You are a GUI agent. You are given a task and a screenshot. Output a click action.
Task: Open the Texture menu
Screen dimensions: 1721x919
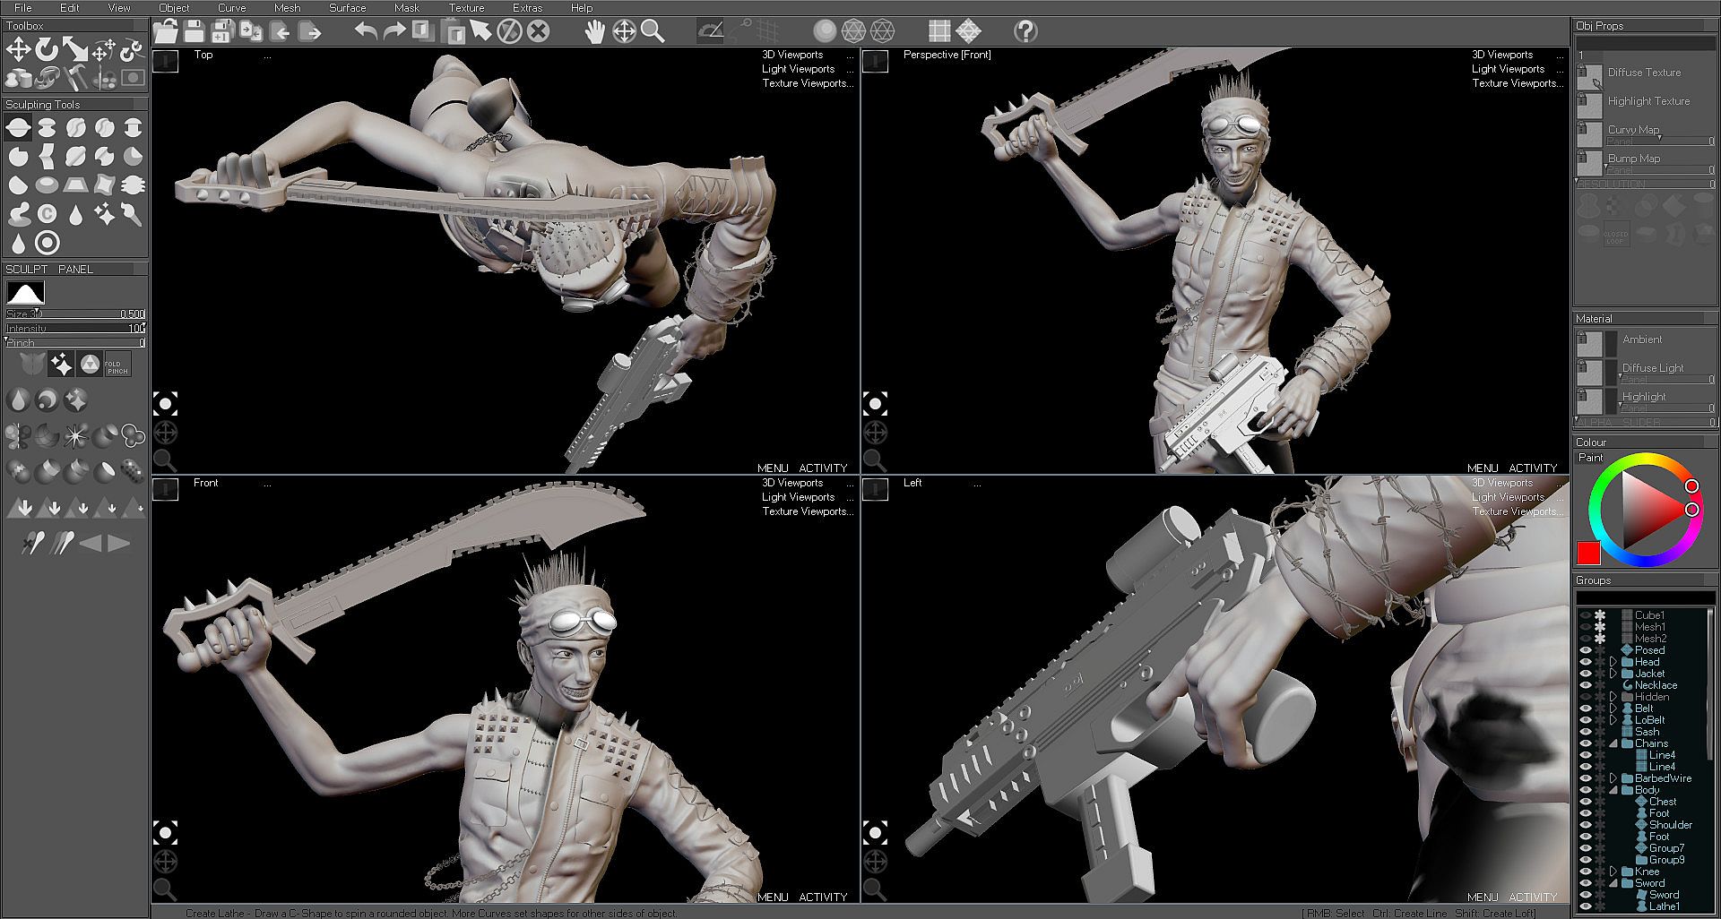point(466,8)
